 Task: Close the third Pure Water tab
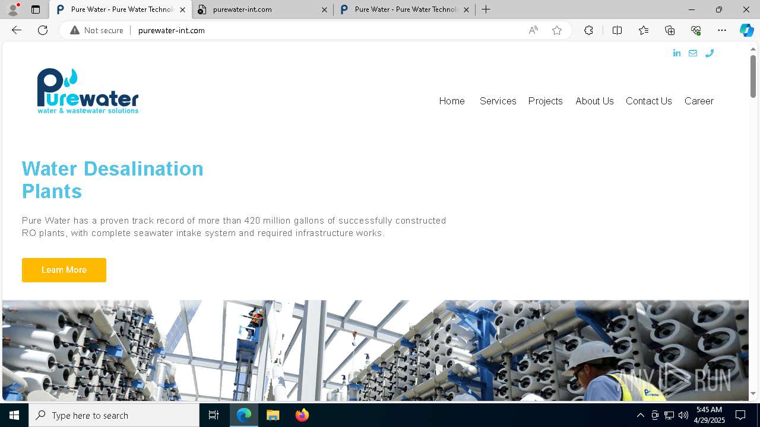point(466,9)
